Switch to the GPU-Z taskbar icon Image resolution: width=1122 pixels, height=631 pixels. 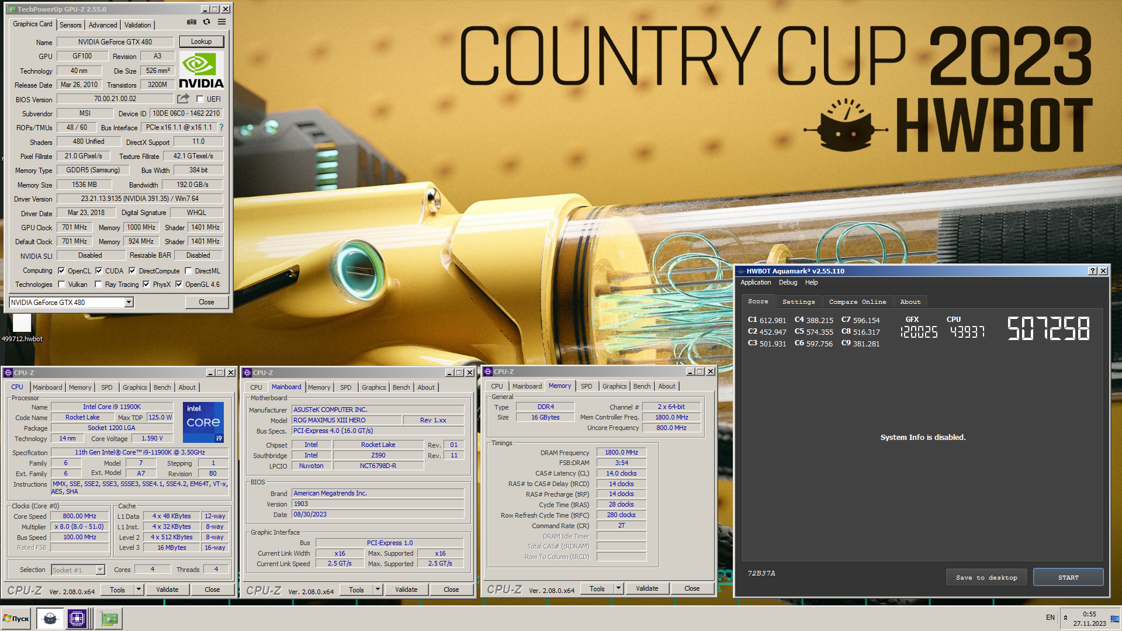coord(109,618)
